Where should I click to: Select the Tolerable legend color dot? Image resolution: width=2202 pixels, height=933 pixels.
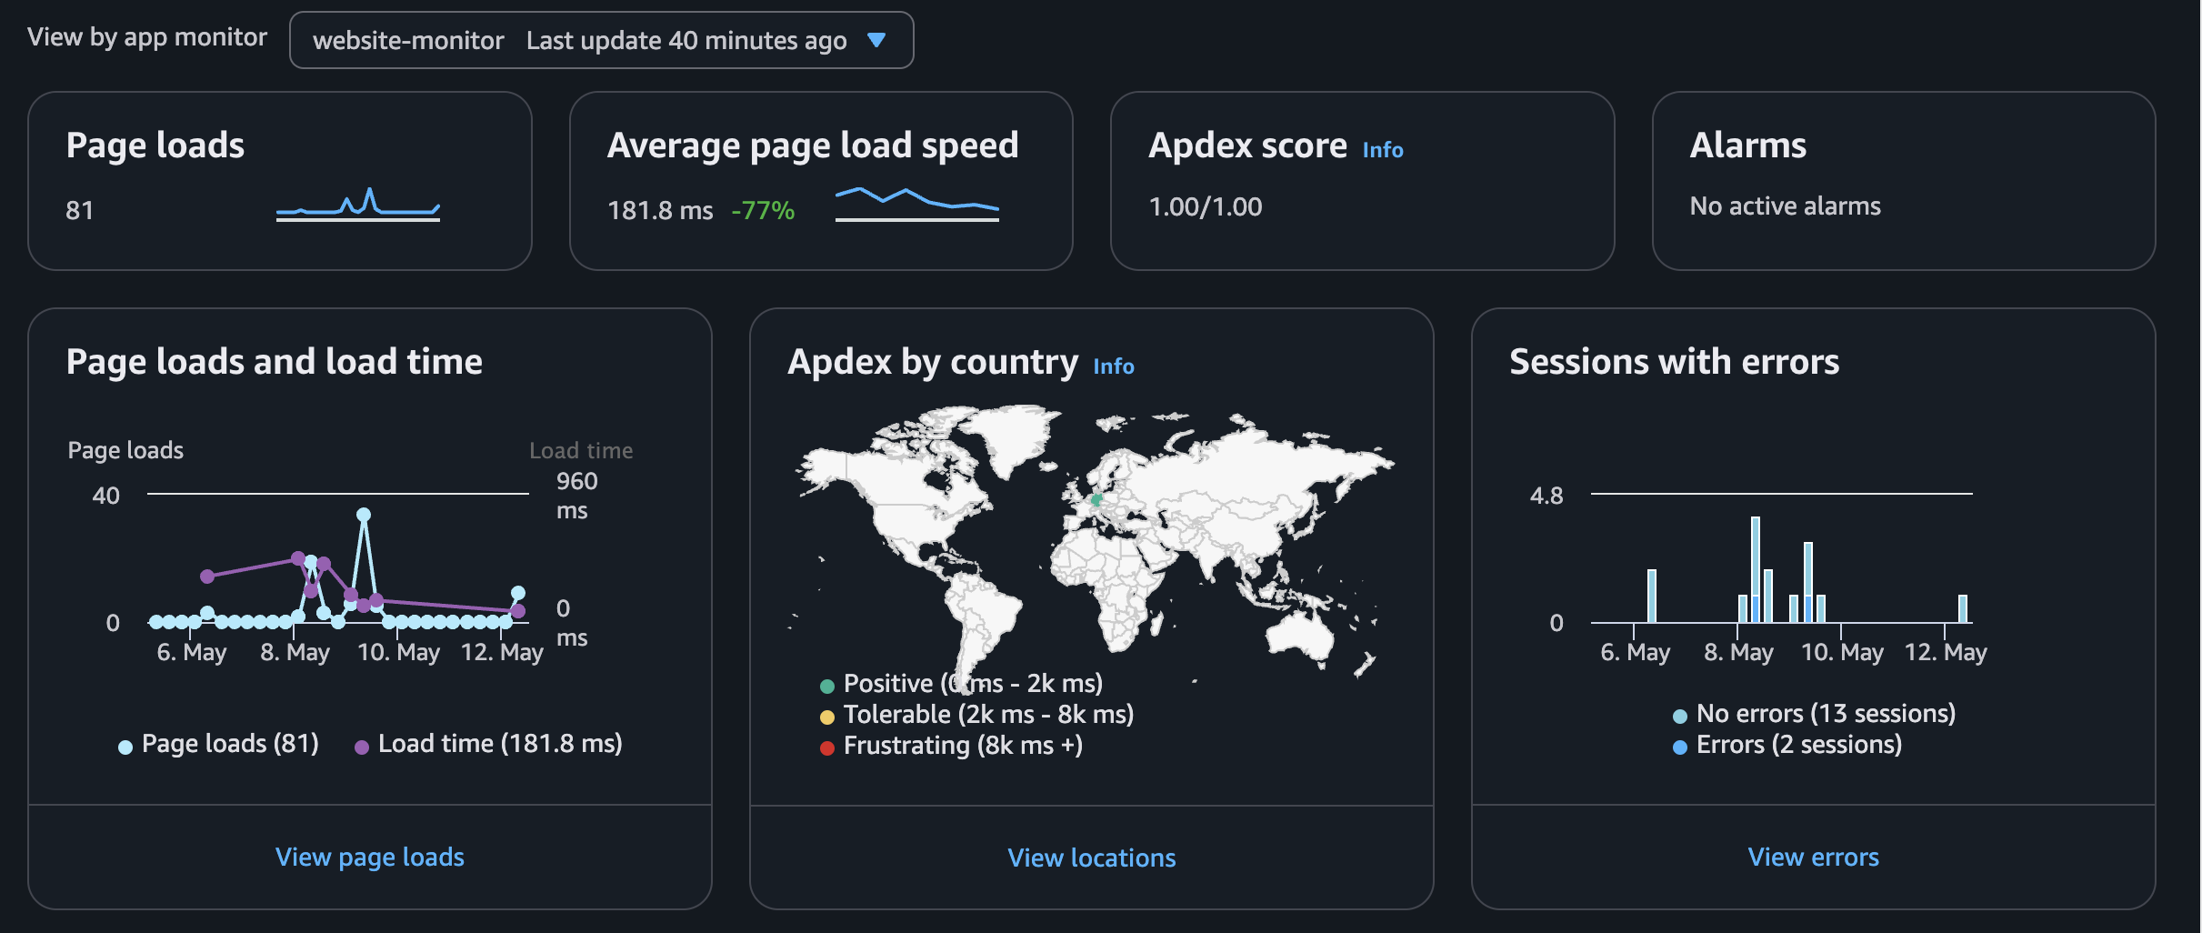click(x=826, y=716)
